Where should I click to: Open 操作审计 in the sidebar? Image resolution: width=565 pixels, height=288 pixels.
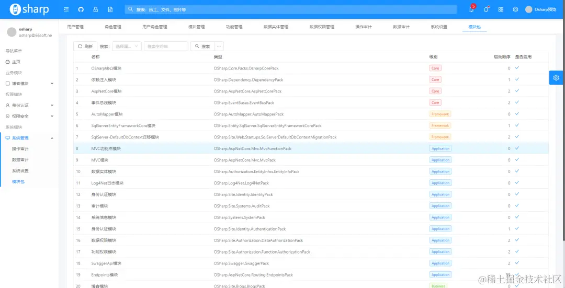click(20, 148)
